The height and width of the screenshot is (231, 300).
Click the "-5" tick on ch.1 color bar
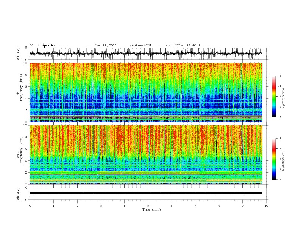pos(280,97)
